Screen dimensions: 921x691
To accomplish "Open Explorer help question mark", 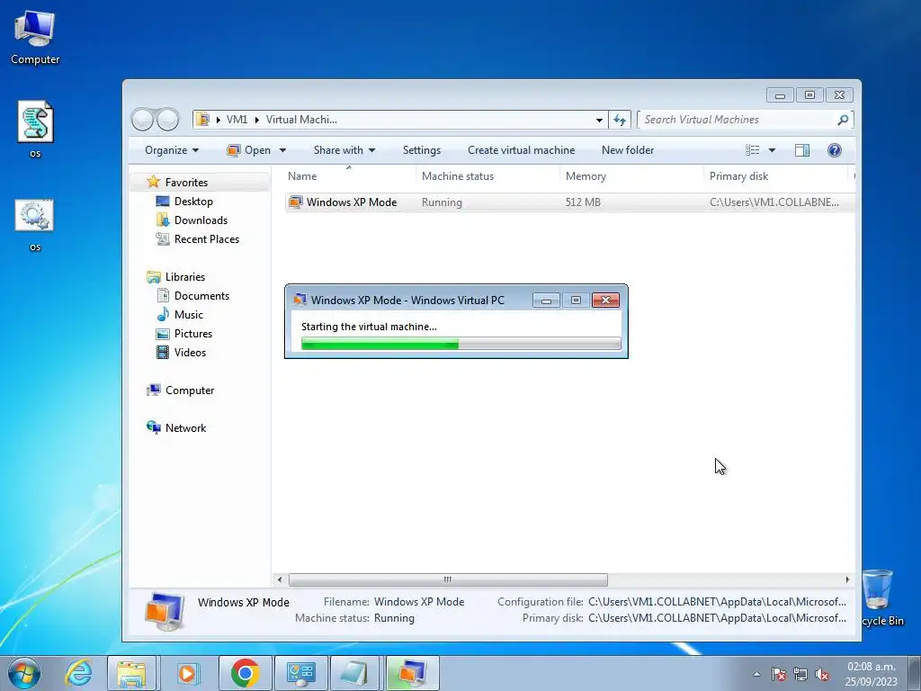I will tap(834, 150).
